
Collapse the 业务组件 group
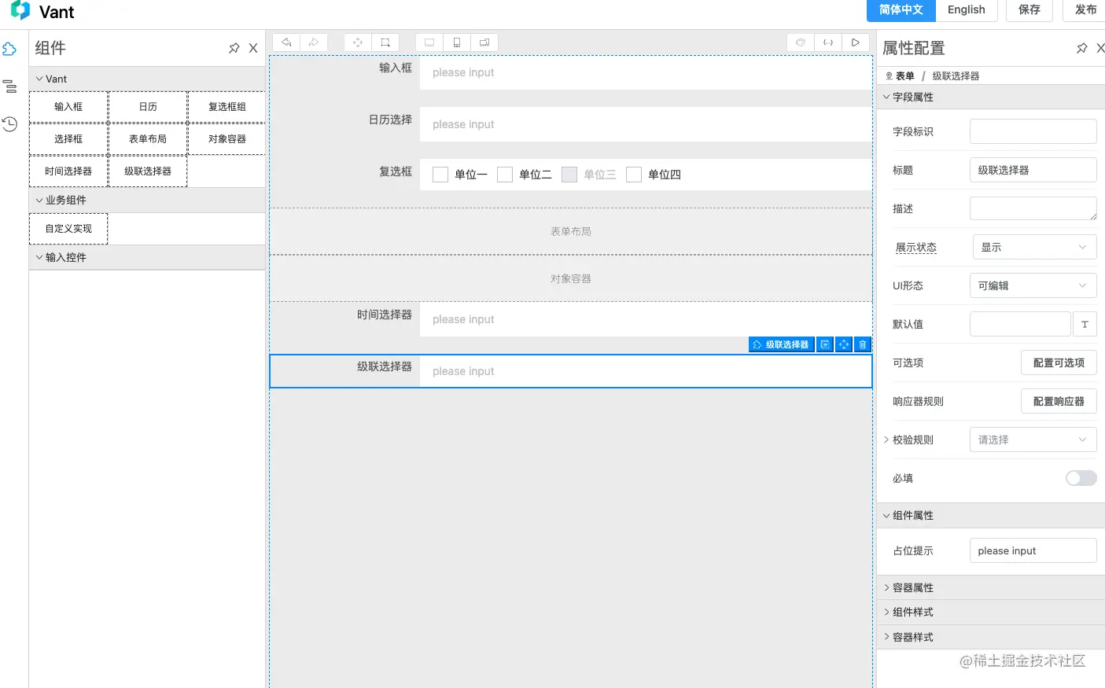(147, 200)
